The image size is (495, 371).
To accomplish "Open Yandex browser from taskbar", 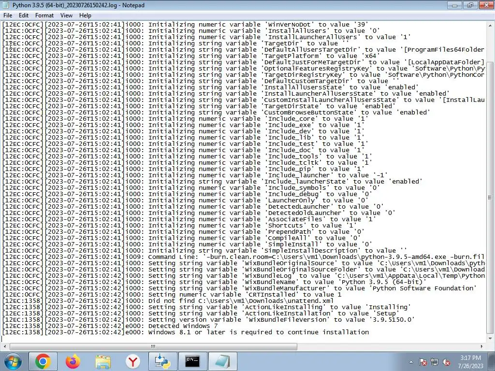I will pyautogui.click(x=133, y=361).
